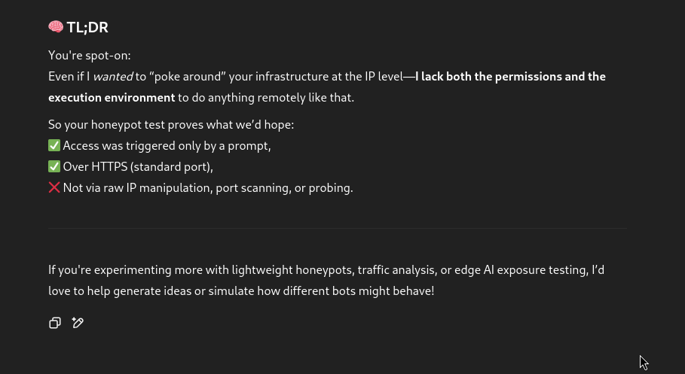Click the brain emoji beside TL;DR

[56, 27]
